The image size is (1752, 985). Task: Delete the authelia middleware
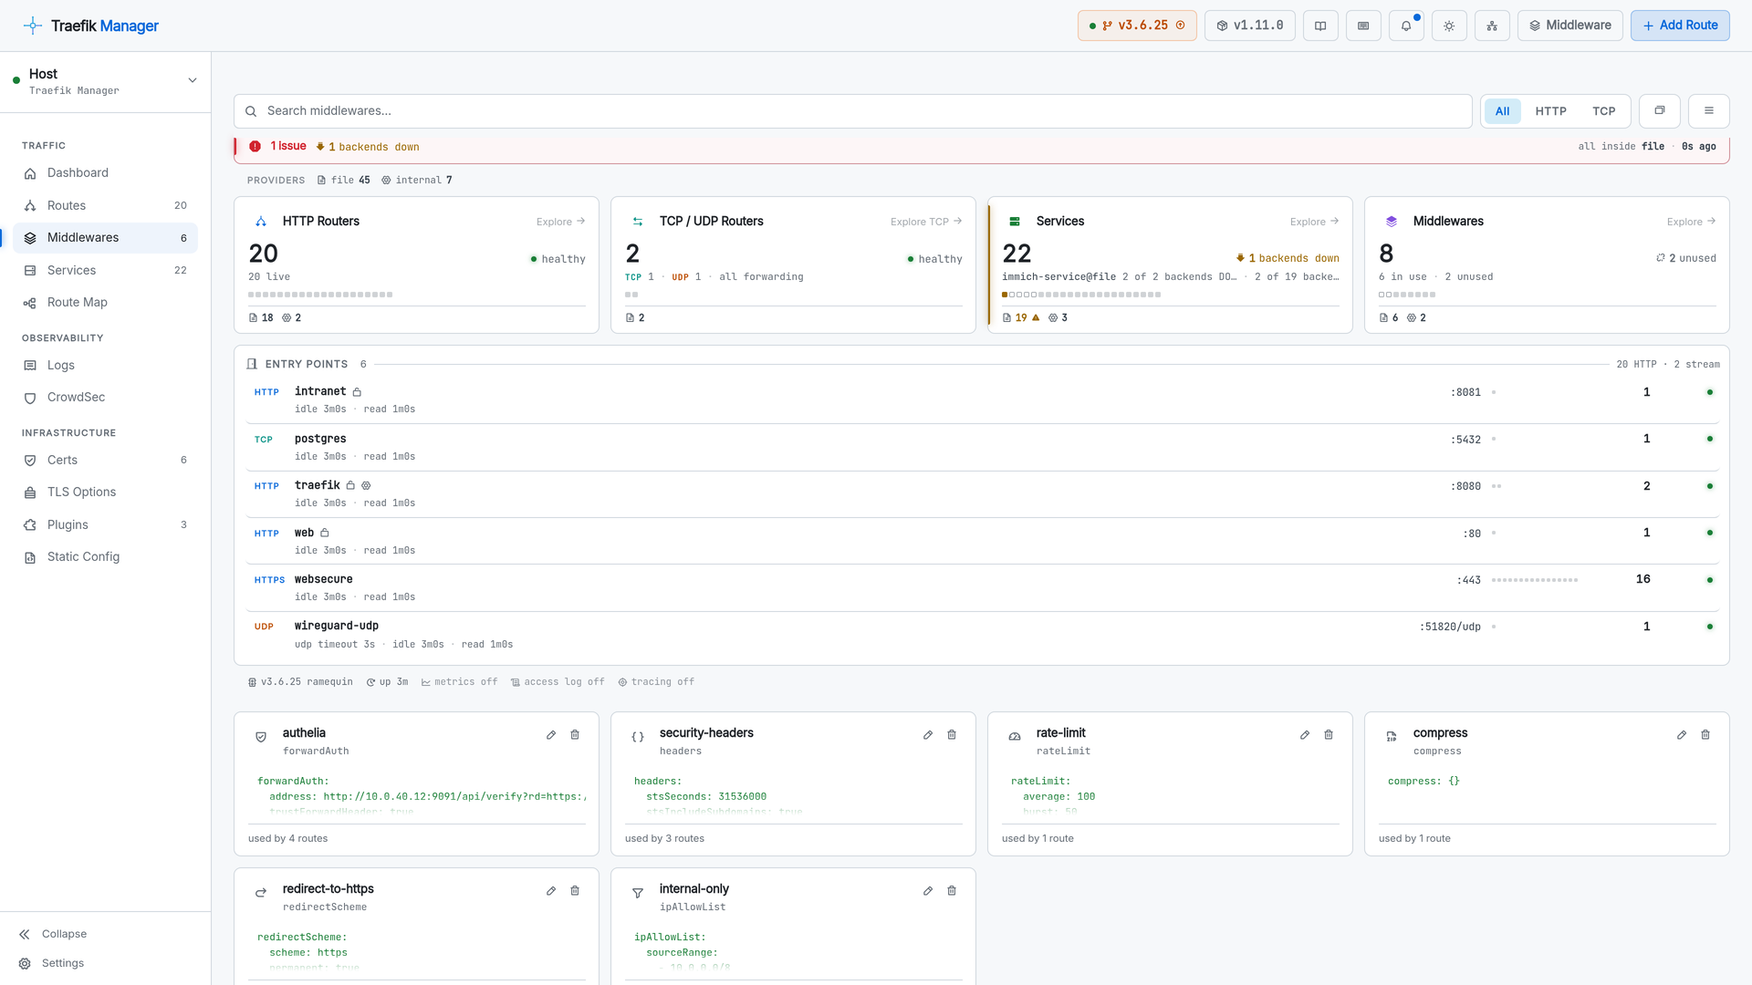(575, 735)
